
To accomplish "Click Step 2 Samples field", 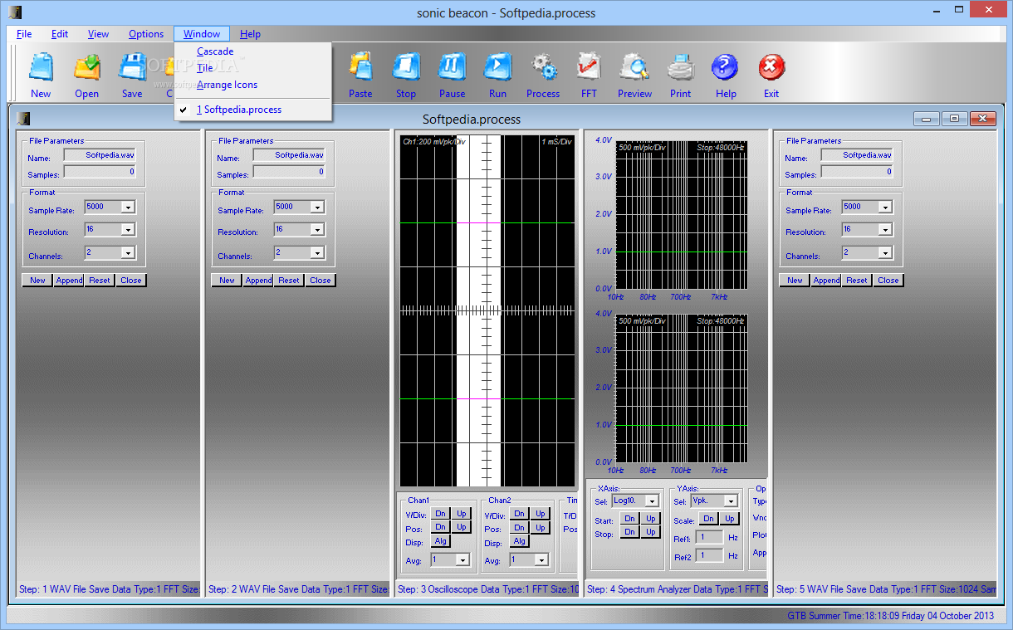I will (289, 172).
